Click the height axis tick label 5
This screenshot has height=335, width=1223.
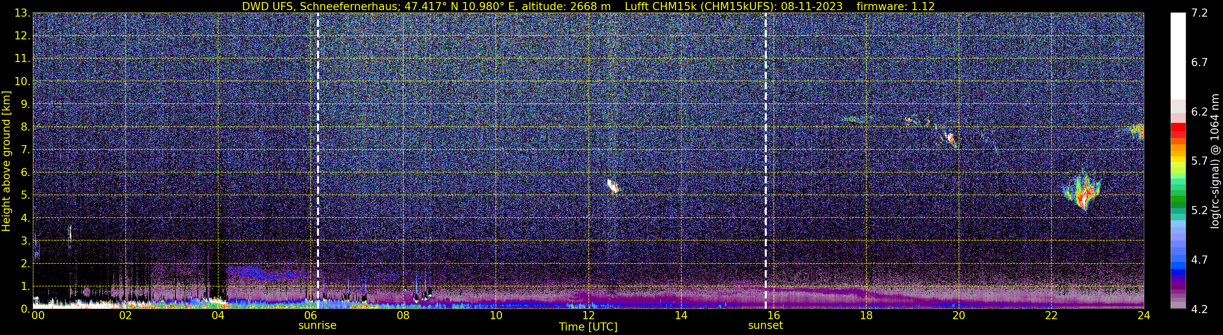(25, 195)
